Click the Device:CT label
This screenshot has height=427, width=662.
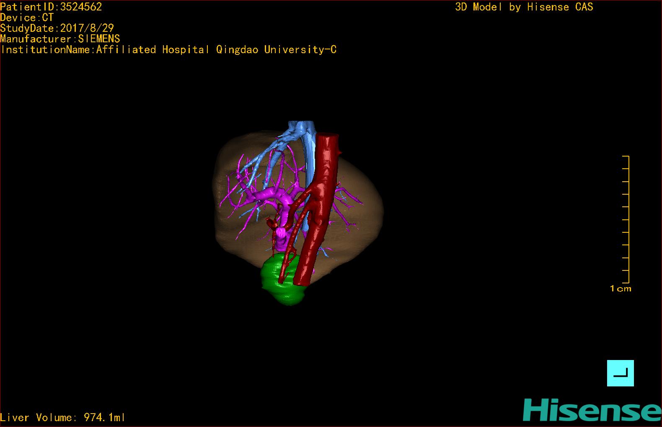[x=27, y=18]
